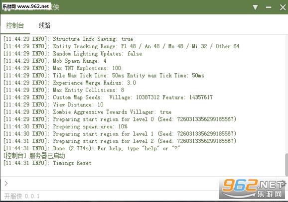Open the title bar dropdown triangle menu
This screenshot has height=202, width=288.
coord(255,7)
